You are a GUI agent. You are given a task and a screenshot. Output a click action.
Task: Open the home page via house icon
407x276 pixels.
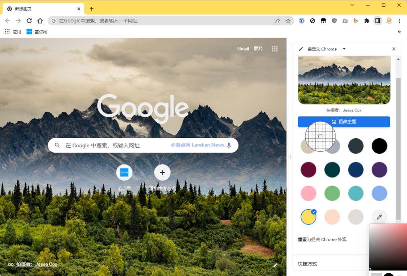click(x=40, y=21)
